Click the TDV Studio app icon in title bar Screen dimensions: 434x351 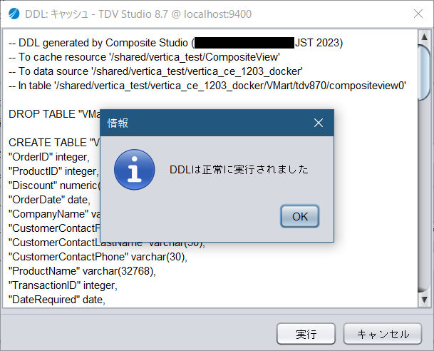[14, 14]
